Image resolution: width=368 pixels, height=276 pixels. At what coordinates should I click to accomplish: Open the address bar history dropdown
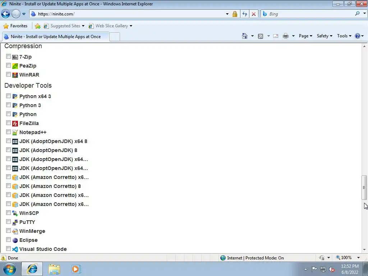coord(227,14)
